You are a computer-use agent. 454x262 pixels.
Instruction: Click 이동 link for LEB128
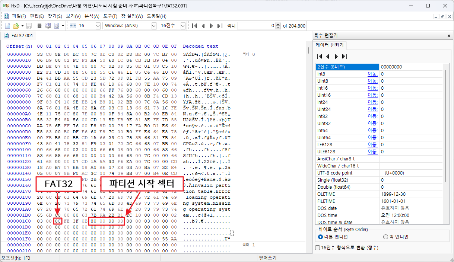click(x=372, y=145)
